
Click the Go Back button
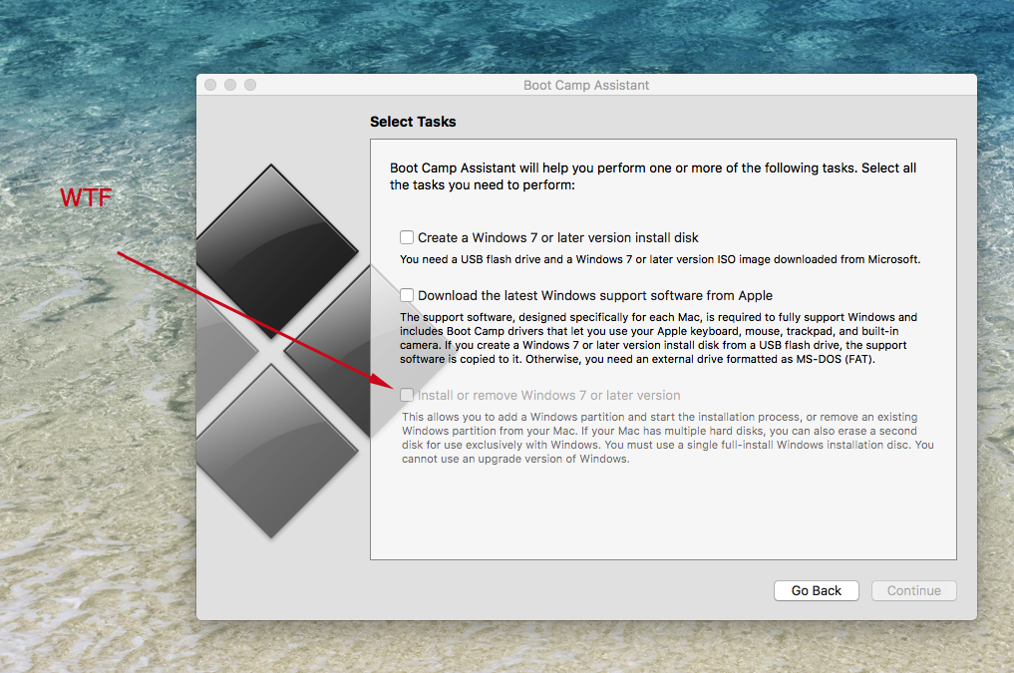(x=817, y=590)
